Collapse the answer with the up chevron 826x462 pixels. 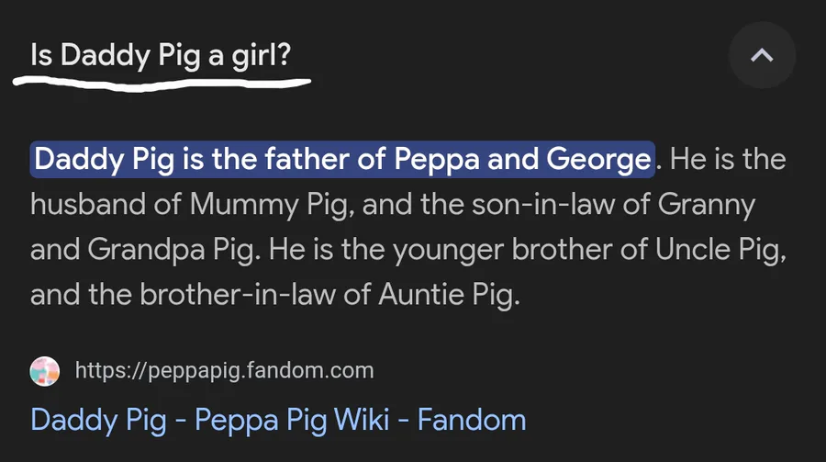762,56
